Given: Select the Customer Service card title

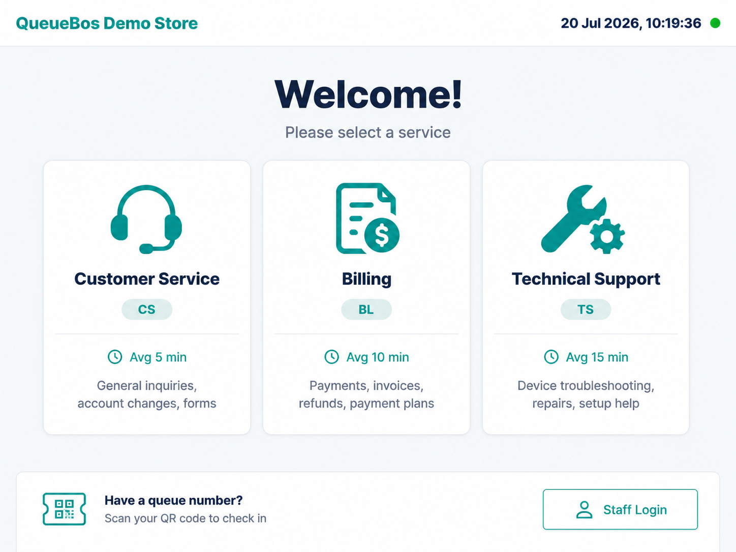Looking at the screenshot, I should (x=147, y=279).
